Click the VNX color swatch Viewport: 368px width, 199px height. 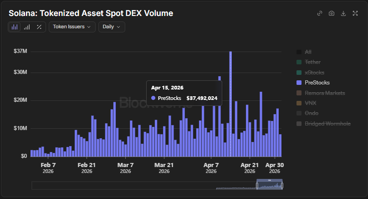[299, 103]
